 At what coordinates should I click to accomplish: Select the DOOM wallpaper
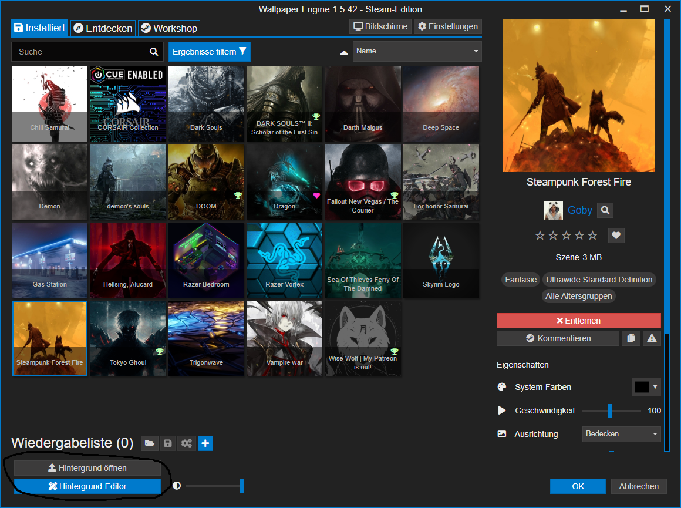206,182
